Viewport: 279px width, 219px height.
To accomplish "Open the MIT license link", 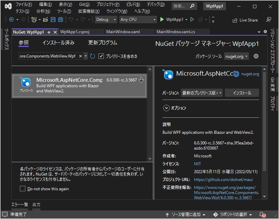I will 197,164.
